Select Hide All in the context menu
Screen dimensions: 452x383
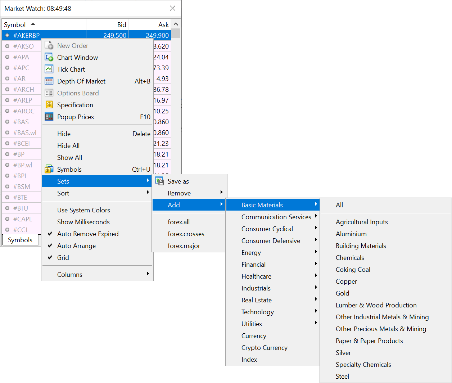pos(68,145)
